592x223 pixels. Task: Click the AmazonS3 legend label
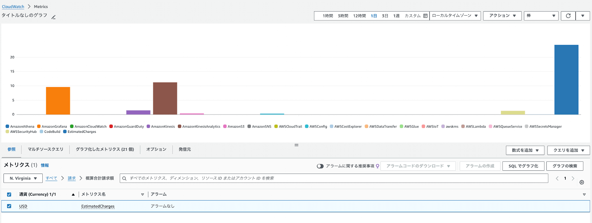(236, 126)
